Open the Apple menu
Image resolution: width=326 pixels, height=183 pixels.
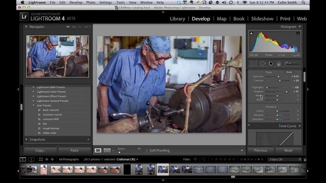pyautogui.click(x=22, y=3)
